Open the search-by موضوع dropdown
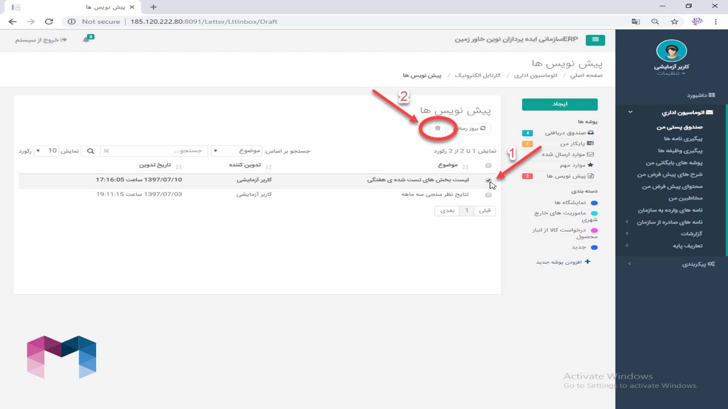This screenshot has height=409, width=728. (x=237, y=151)
